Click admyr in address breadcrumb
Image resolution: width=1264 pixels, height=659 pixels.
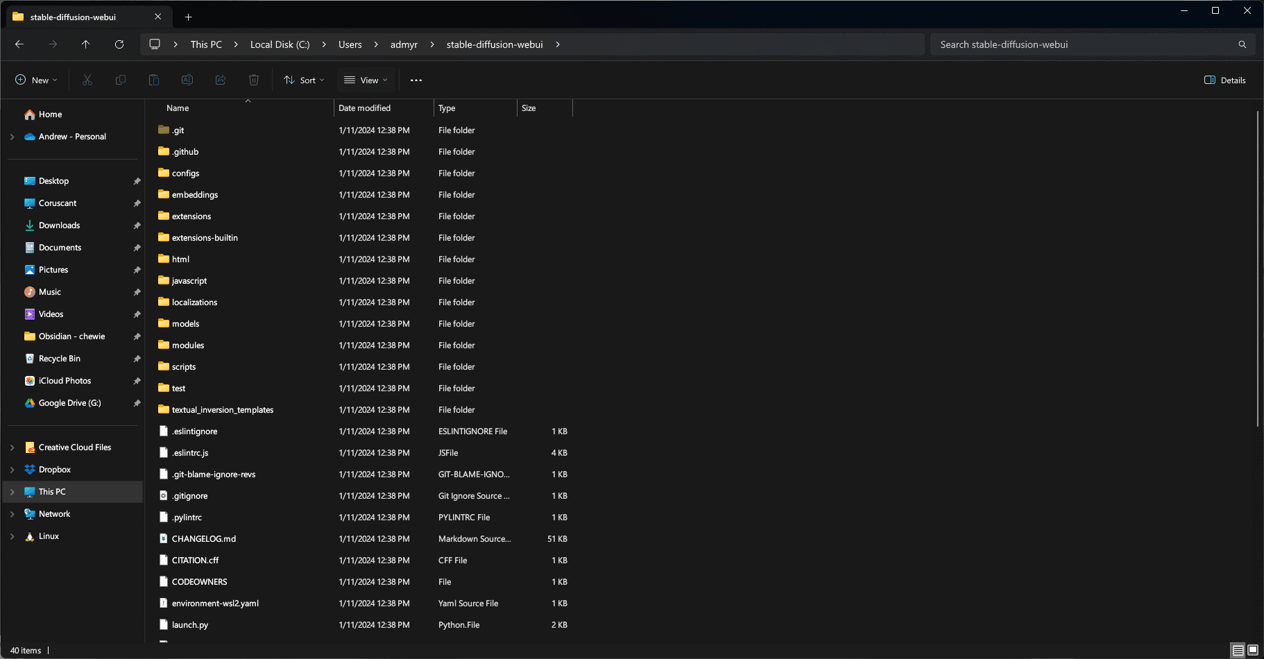click(404, 44)
